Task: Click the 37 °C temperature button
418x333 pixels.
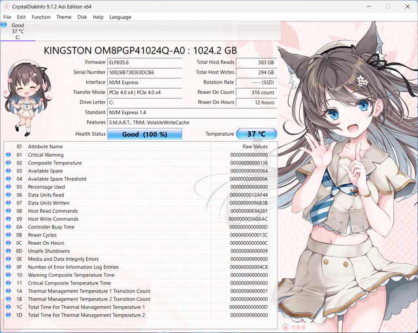Action: click(x=257, y=134)
